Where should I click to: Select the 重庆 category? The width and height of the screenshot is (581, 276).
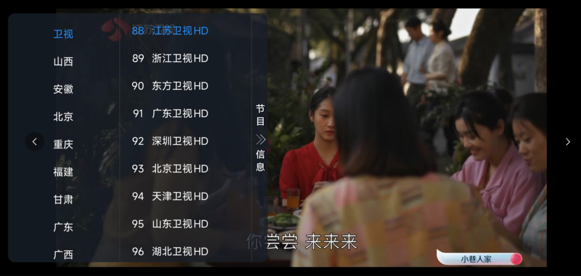(x=64, y=145)
